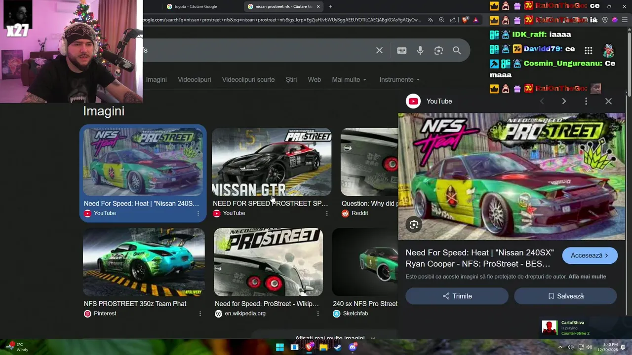632x355 pixels.
Task: Open File Explorer from the taskbar
Action: [323, 347]
